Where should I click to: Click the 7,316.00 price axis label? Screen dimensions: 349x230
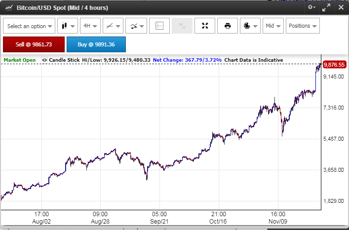(x=333, y=108)
